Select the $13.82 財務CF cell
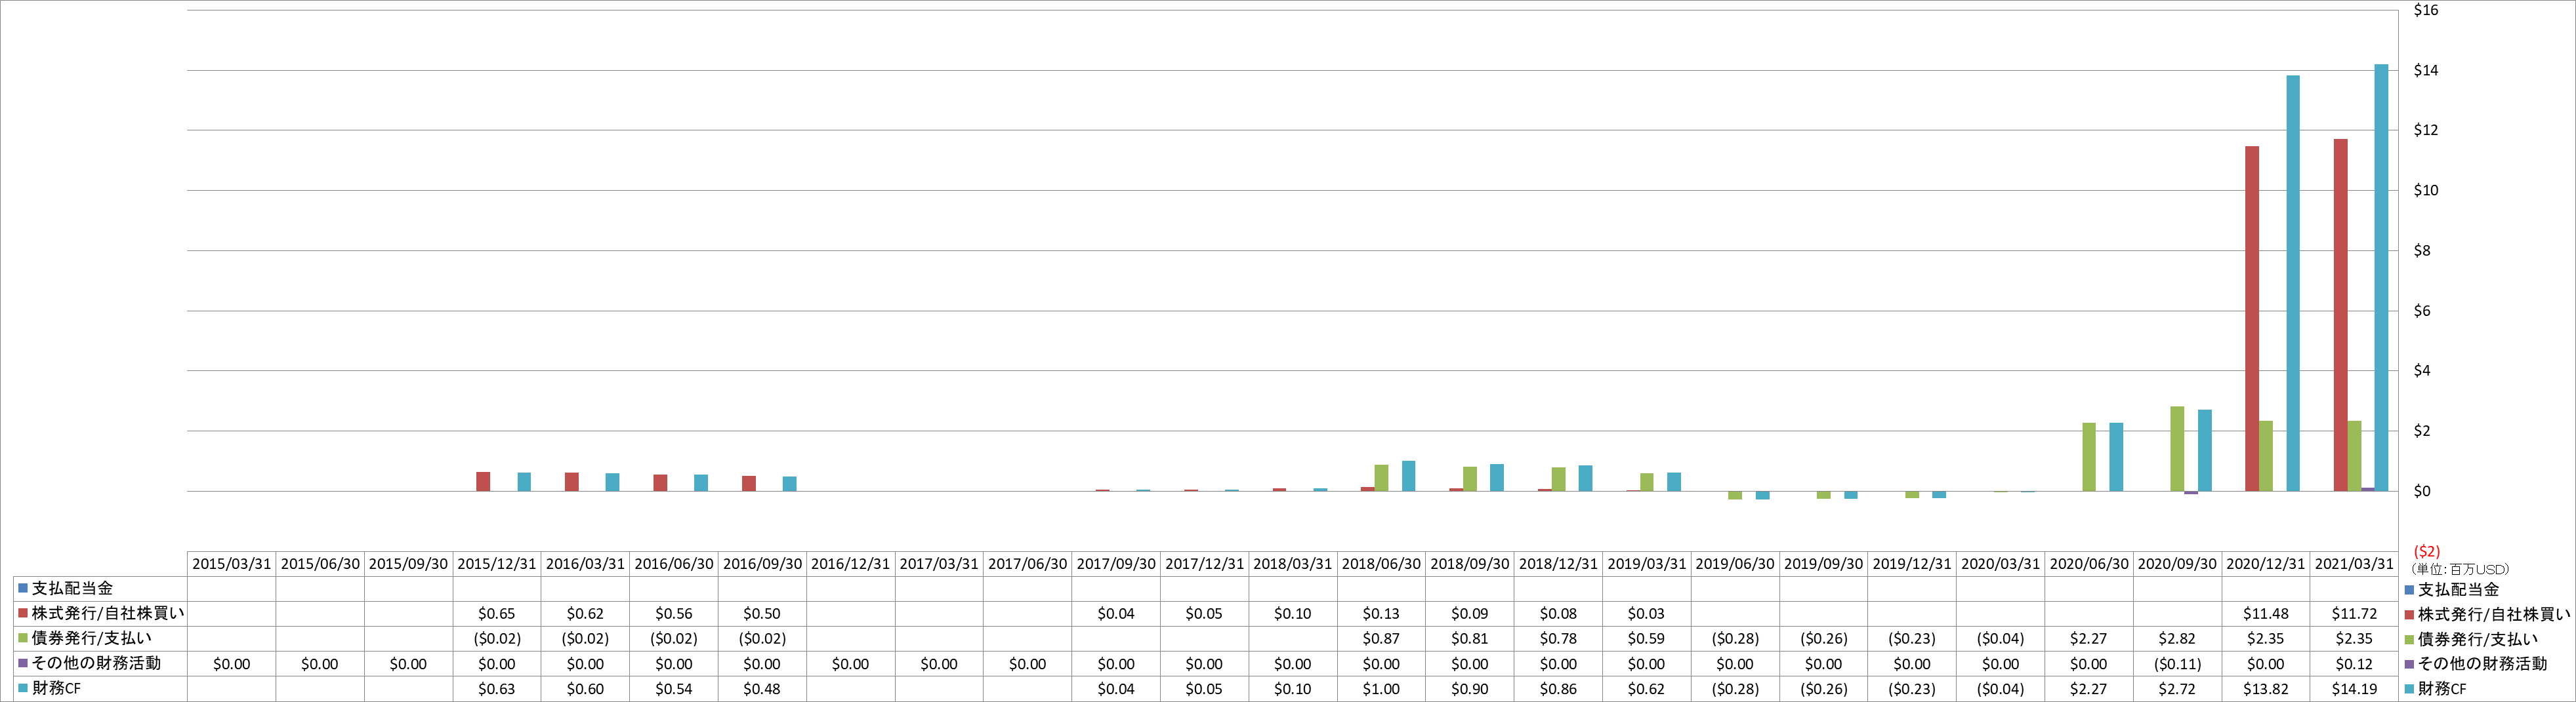This screenshot has width=2576, height=702. [2265, 689]
